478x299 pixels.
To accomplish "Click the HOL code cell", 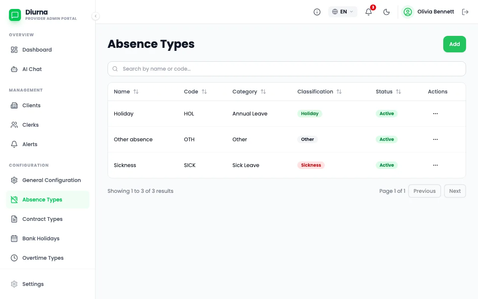I will tap(189, 114).
